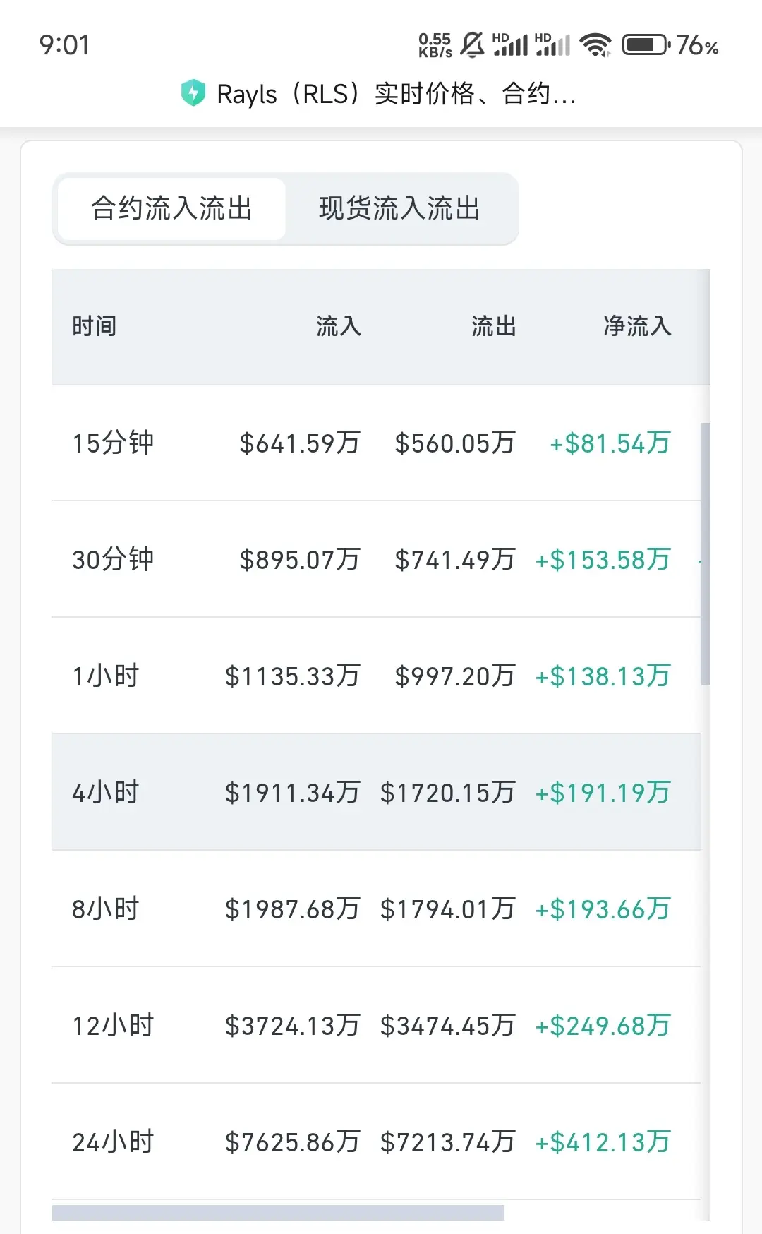Tap the 流入 column header

(x=339, y=326)
